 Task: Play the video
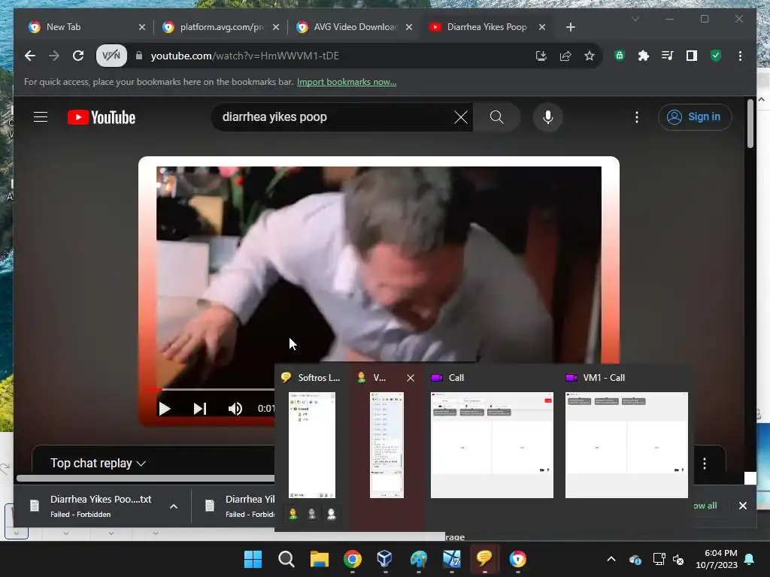[x=165, y=409]
